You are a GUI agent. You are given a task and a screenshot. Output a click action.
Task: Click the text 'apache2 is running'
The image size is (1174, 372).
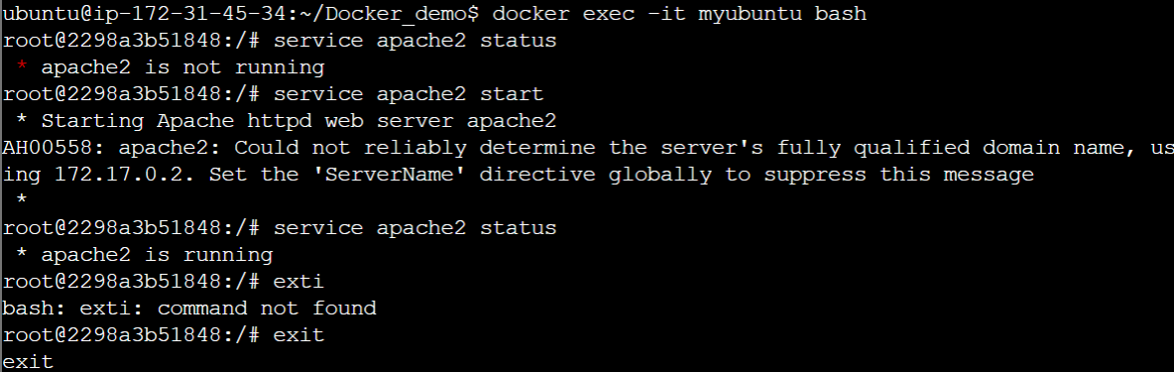click(x=158, y=255)
